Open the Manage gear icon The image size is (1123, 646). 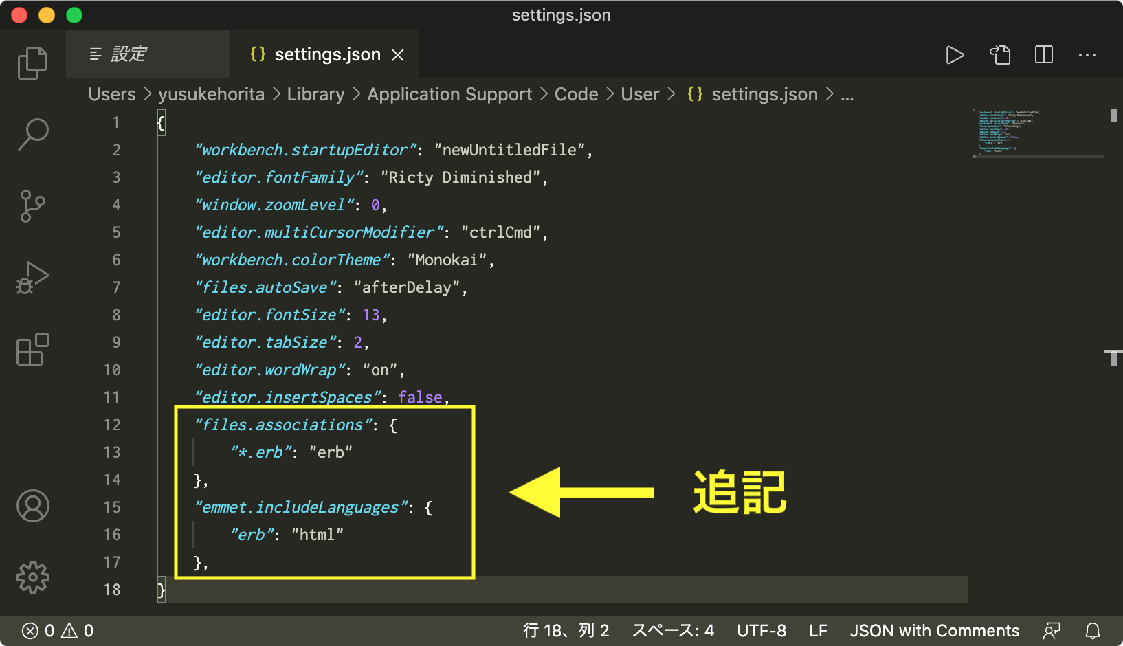tap(32, 577)
